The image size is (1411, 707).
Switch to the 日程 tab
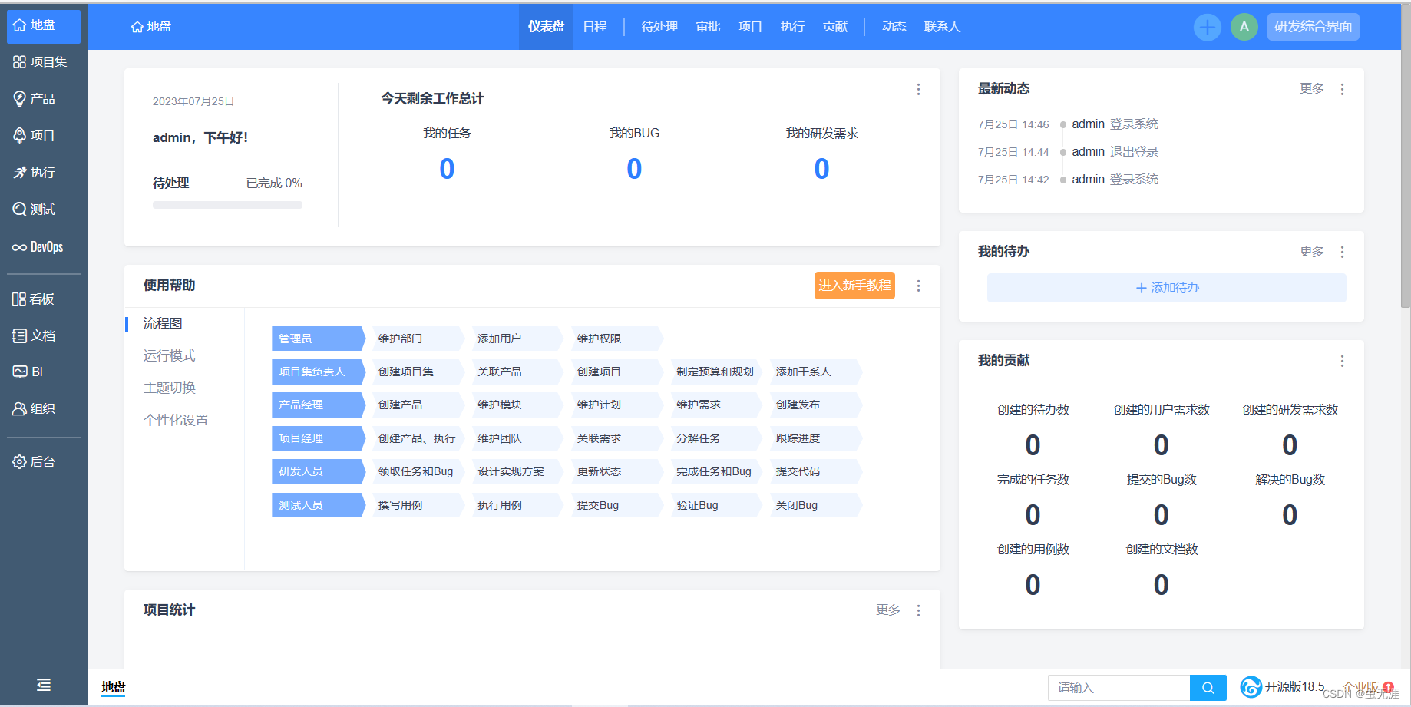(595, 26)
